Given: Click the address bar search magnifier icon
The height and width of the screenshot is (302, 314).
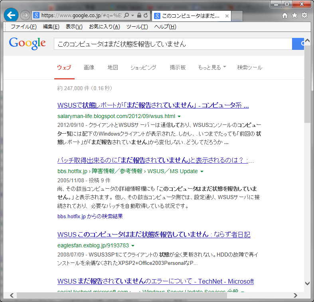Looking at the screenshot, I should point(126,15).
